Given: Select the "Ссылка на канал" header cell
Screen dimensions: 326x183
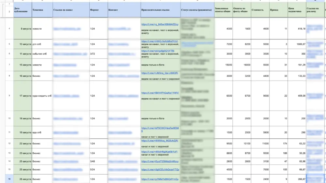Looking at the screenshot, I should 71,10.
